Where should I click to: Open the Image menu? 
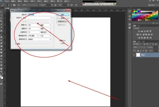20,1
